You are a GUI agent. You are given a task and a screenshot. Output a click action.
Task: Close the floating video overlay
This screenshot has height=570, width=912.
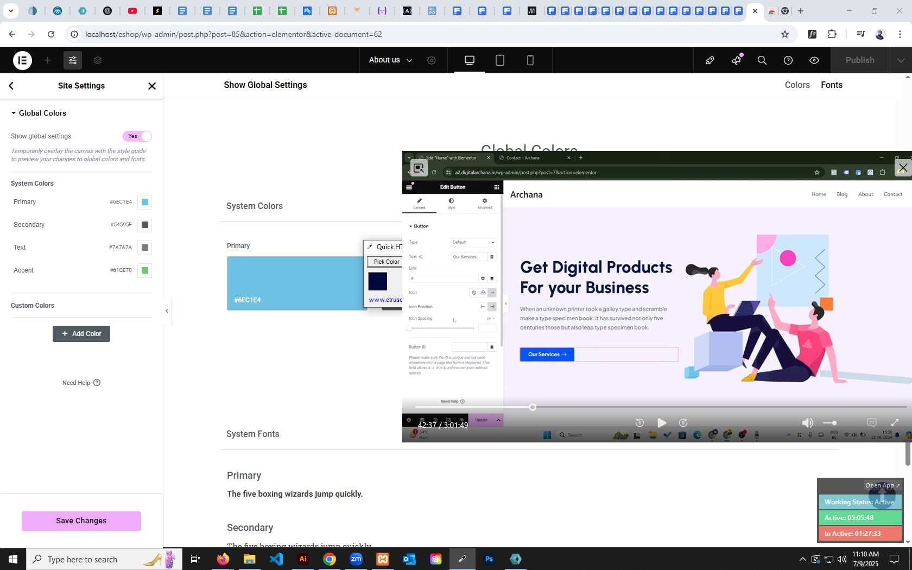tap(903, 168)
